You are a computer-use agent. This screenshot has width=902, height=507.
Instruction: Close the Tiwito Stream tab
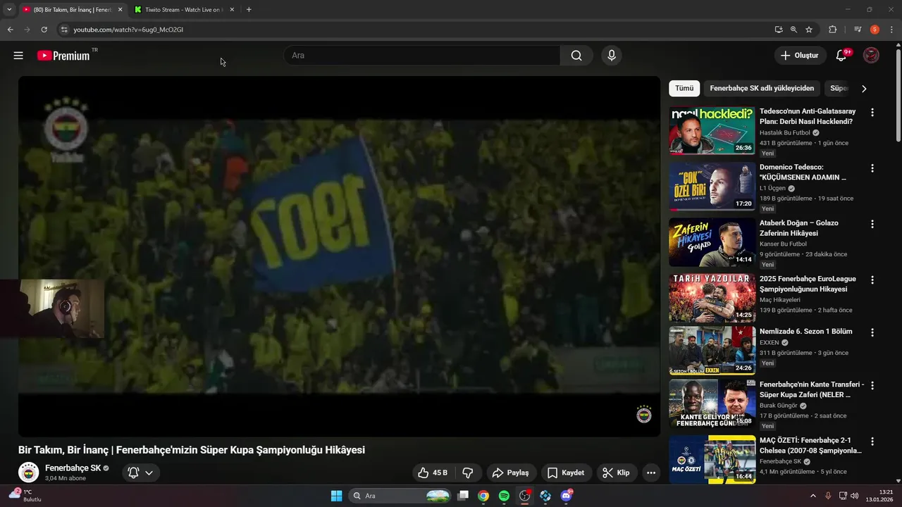pos(231,10)
